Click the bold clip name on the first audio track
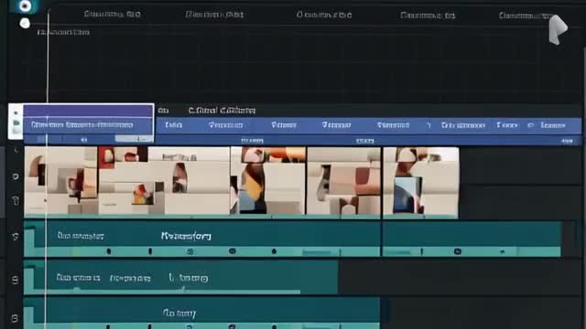 186,236
